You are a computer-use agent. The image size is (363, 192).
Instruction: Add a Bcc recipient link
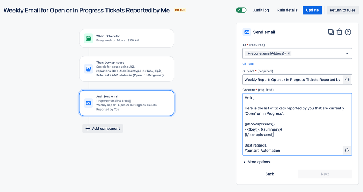tap(251, 64)
